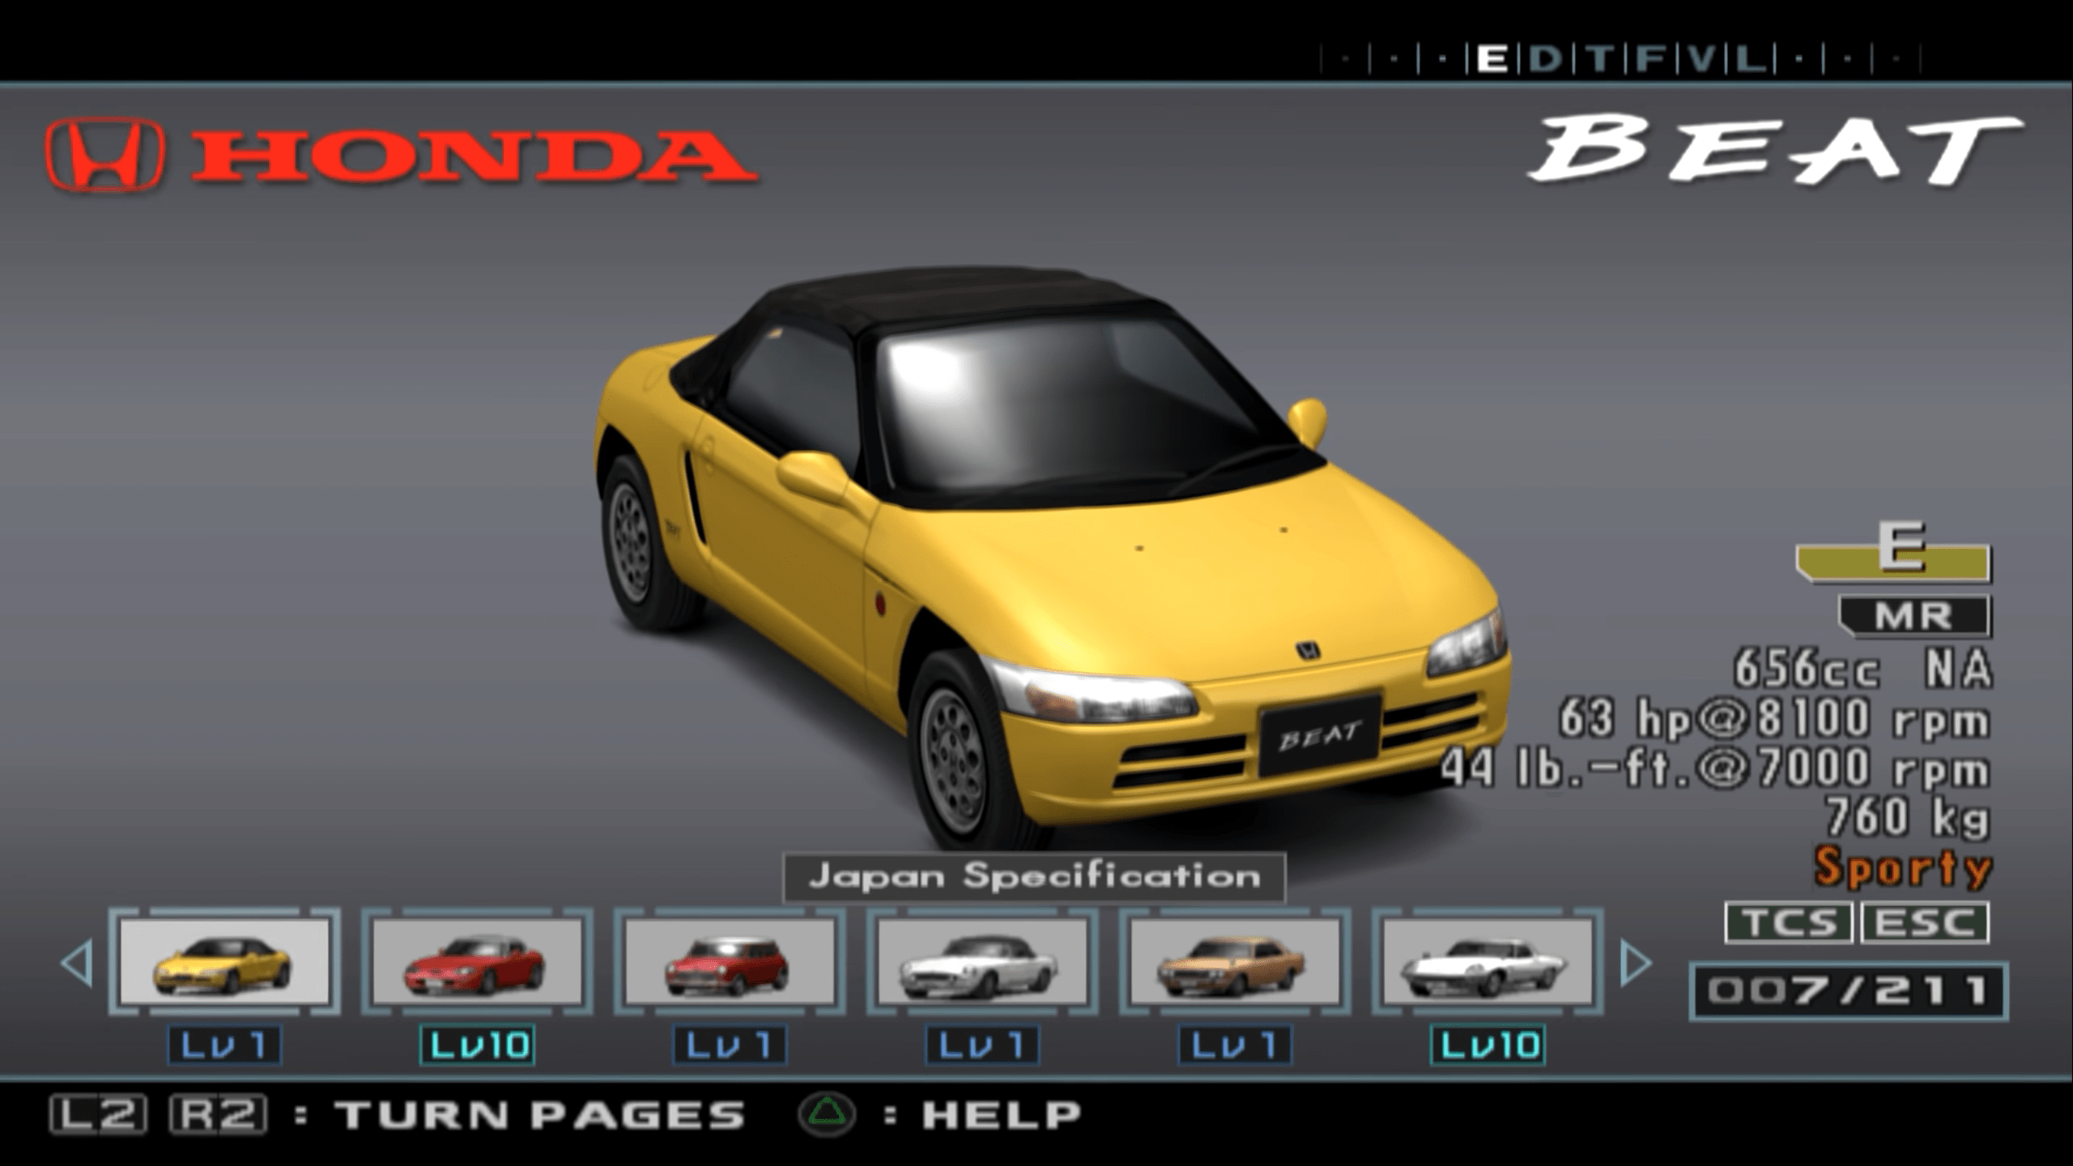Select the red convertible roadster thumbnail
2073x1166 pixels.
(477, 961)
